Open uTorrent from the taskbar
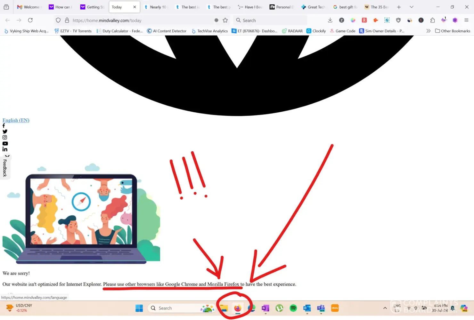Screen dimensions: 474x320 point(280,308)
